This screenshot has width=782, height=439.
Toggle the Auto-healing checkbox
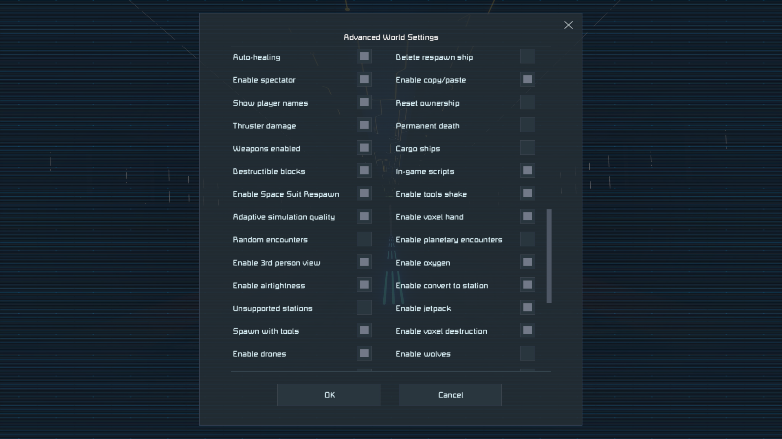[x=364, y=57]
